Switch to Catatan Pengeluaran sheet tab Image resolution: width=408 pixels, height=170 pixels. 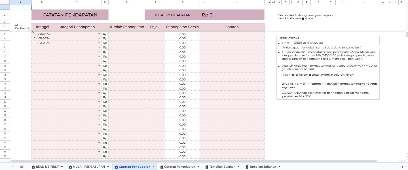[179, 167]
